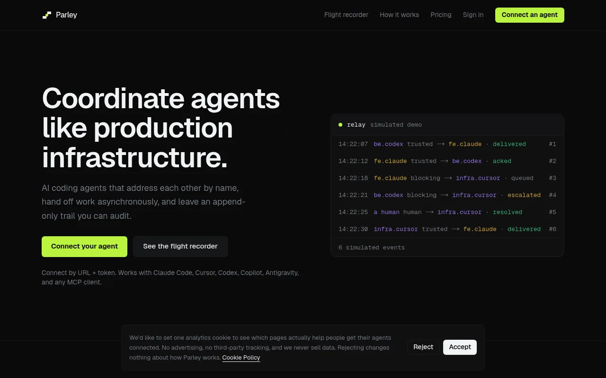
Task: Click event number #5
Action: [553, 212]
